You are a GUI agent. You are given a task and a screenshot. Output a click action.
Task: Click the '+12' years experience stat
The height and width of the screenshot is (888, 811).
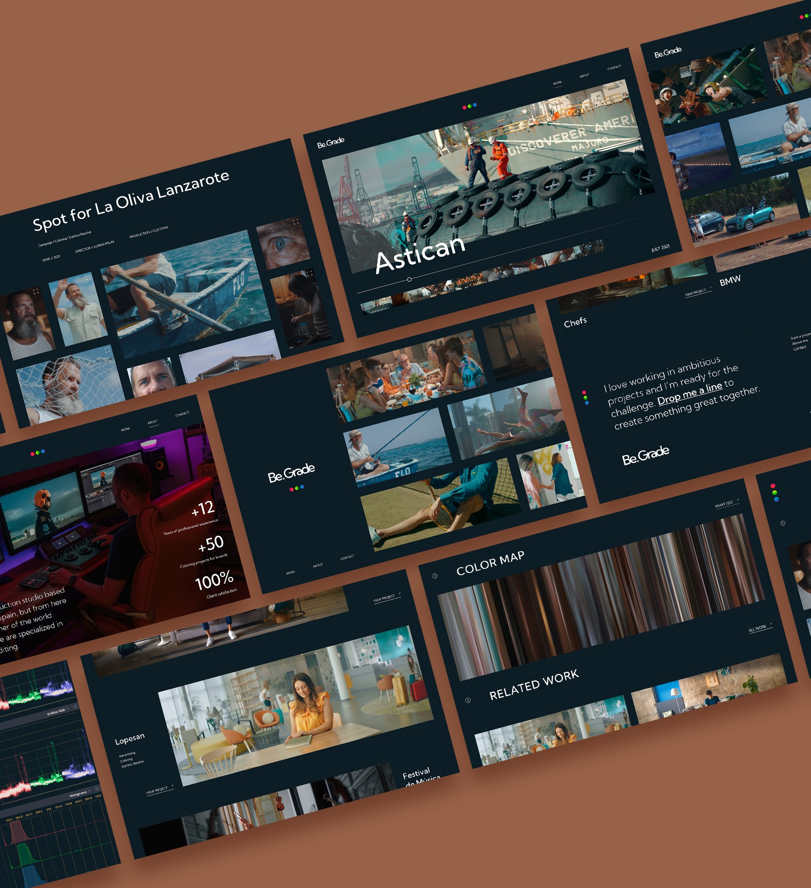point(202,509)
